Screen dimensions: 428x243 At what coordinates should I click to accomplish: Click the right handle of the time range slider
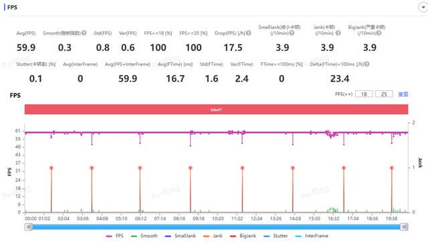click(x=404, y=227)
